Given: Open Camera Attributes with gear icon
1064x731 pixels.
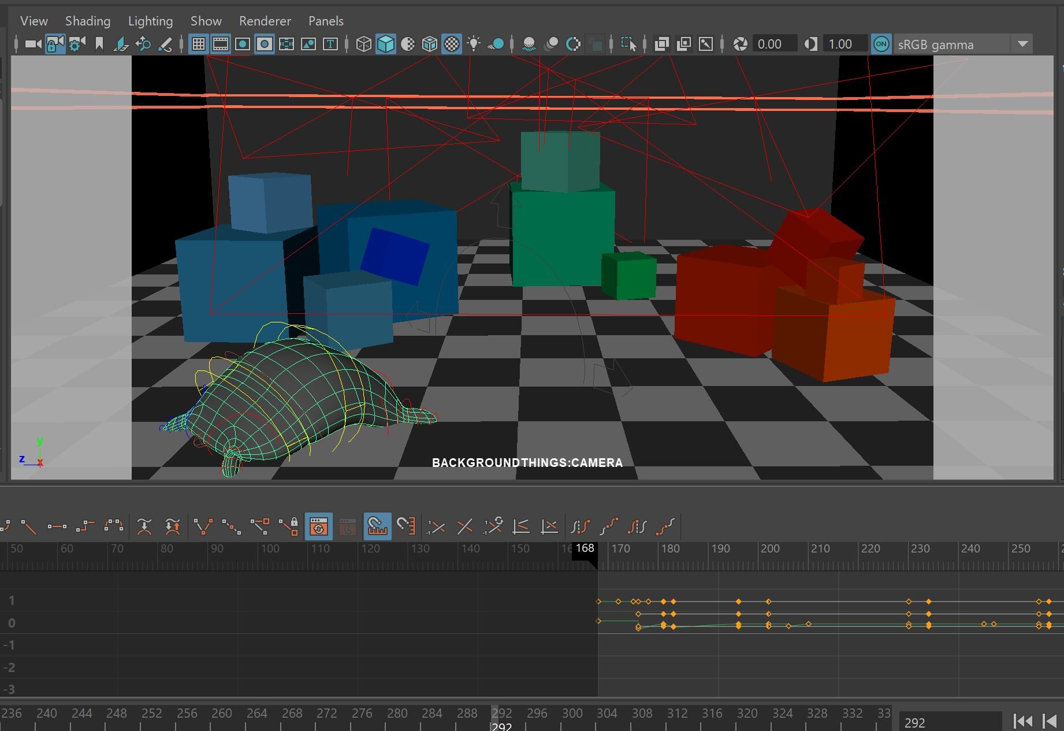Looking at the screenshot, I should pos(76,44).
